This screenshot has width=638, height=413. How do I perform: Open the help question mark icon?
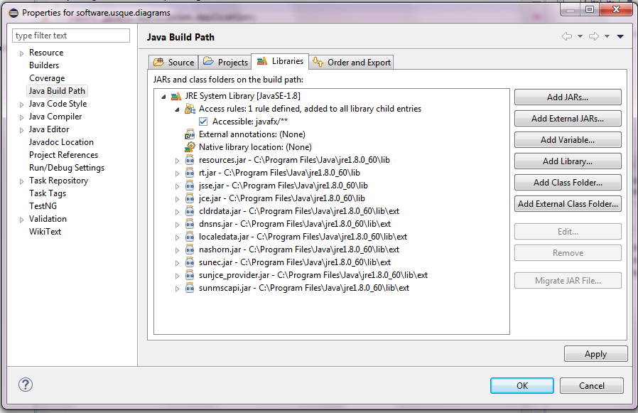[x=26, y=385]
